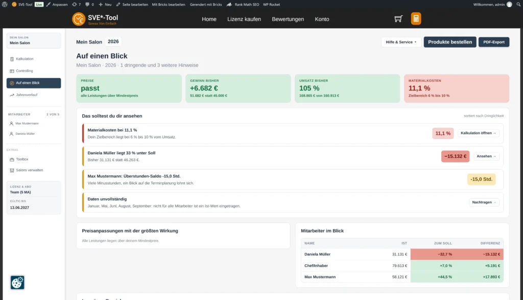The height and width of the screenshot is (300, 523).
Task: Open the admin bar search icon
Action: [519, 4]
